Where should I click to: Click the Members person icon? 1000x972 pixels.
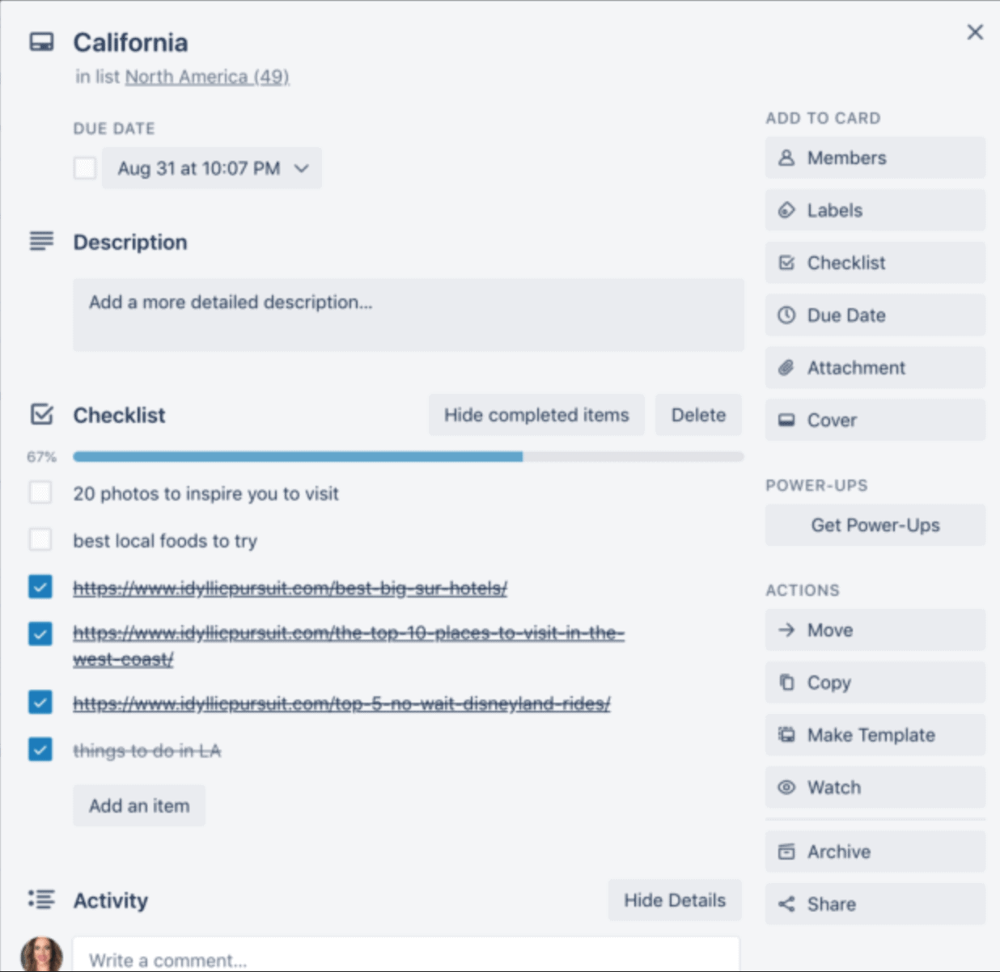(x=786, y=158)
